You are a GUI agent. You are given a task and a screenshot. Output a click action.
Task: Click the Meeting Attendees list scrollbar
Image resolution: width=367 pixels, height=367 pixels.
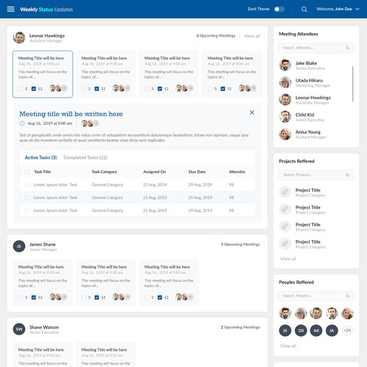(x=352, y=84)
